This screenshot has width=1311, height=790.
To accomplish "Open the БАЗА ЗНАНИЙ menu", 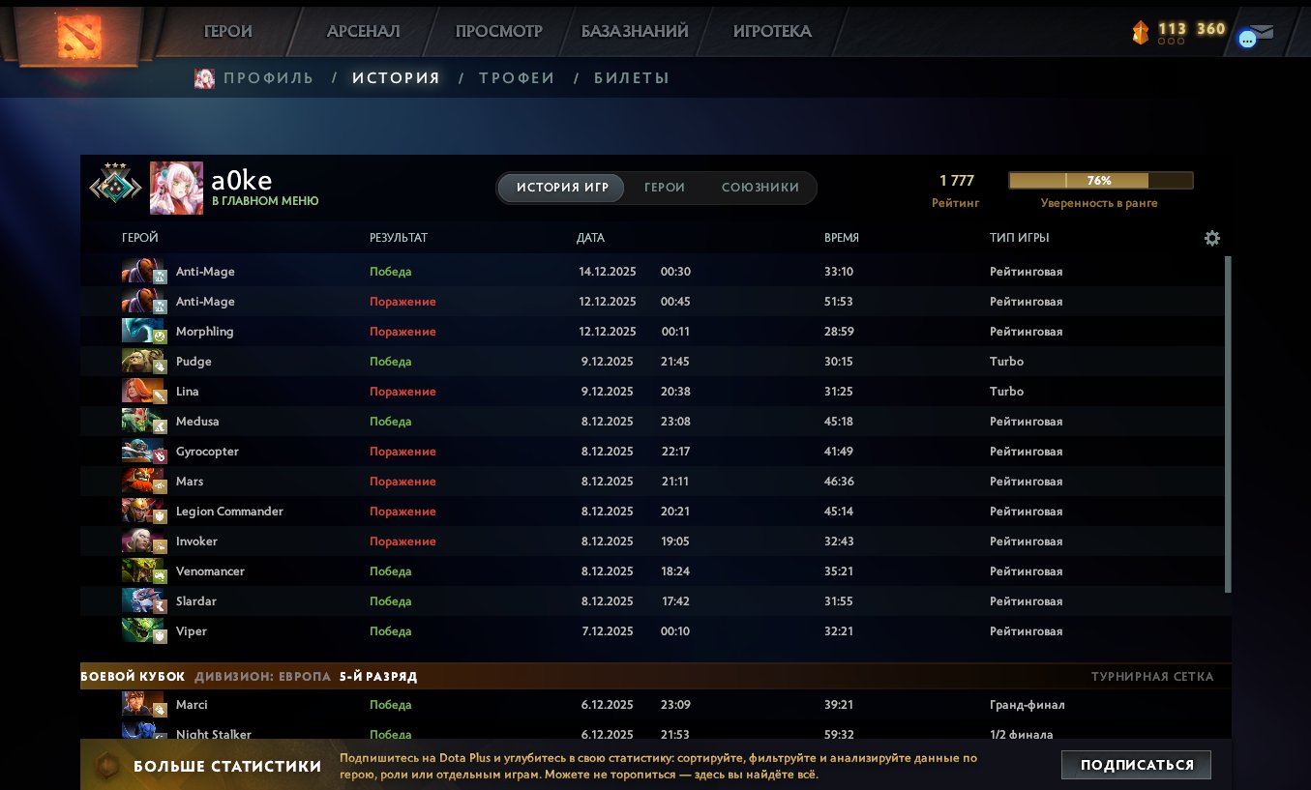I will tap(635, 30).
